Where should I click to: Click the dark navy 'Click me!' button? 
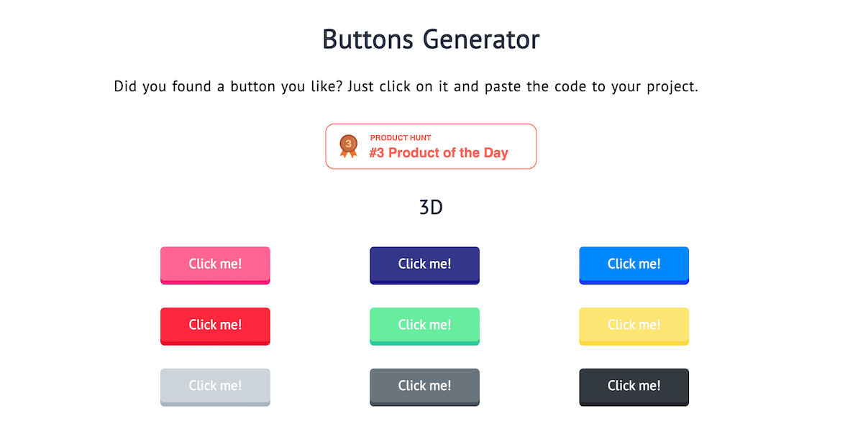[424, 264]
